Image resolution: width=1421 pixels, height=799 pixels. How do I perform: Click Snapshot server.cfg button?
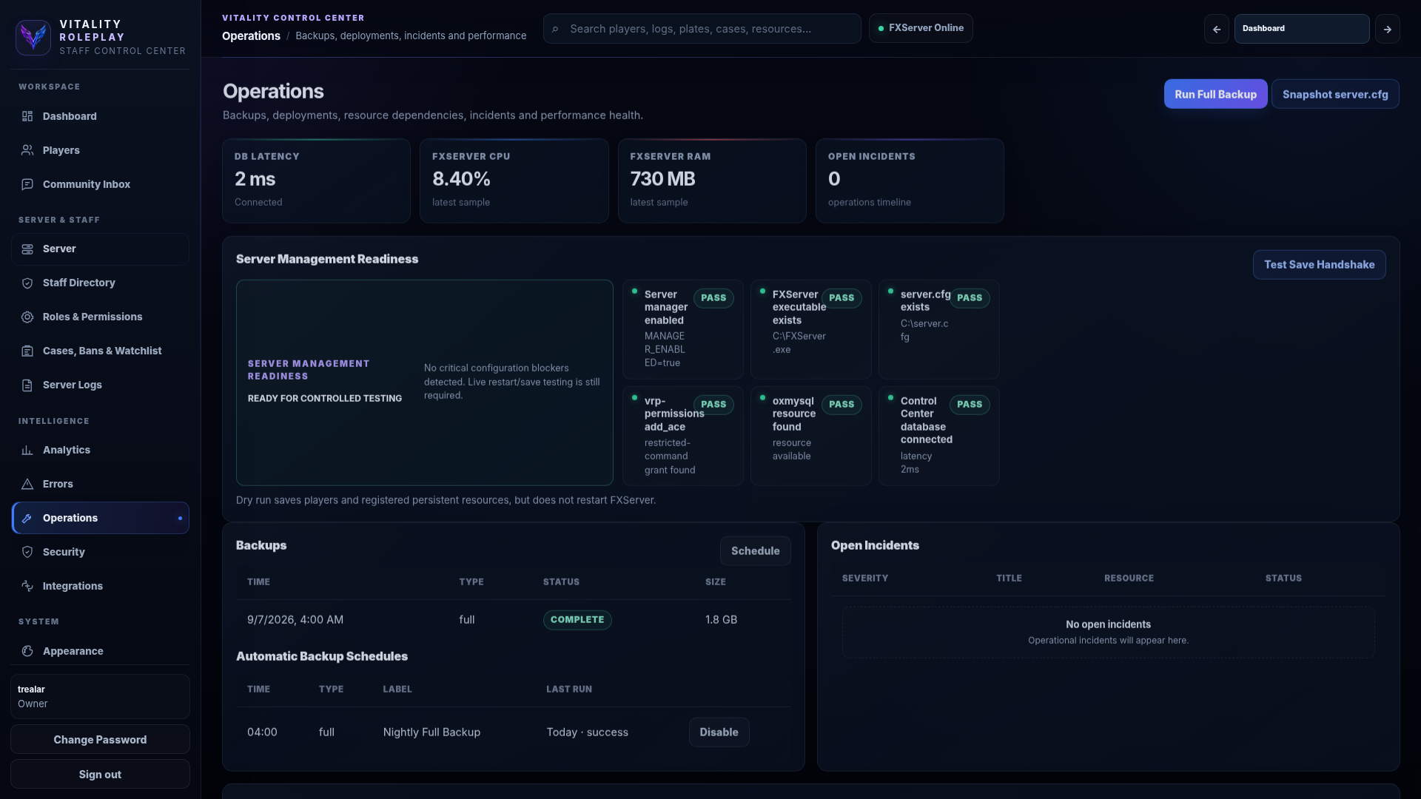point(1335,94)
